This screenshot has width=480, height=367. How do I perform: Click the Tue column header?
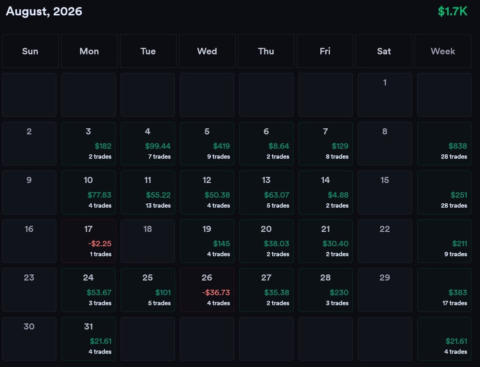click(x=148, y=51)
